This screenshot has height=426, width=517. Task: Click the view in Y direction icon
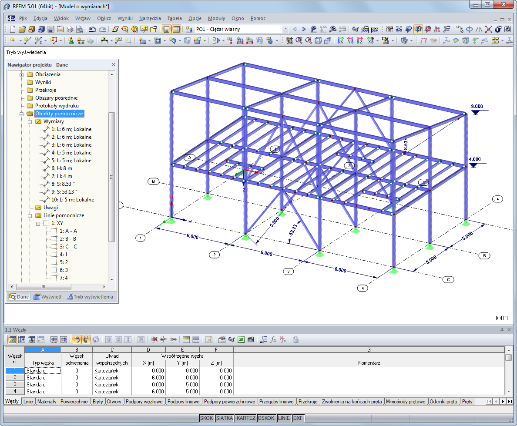[x=350, y=40]
